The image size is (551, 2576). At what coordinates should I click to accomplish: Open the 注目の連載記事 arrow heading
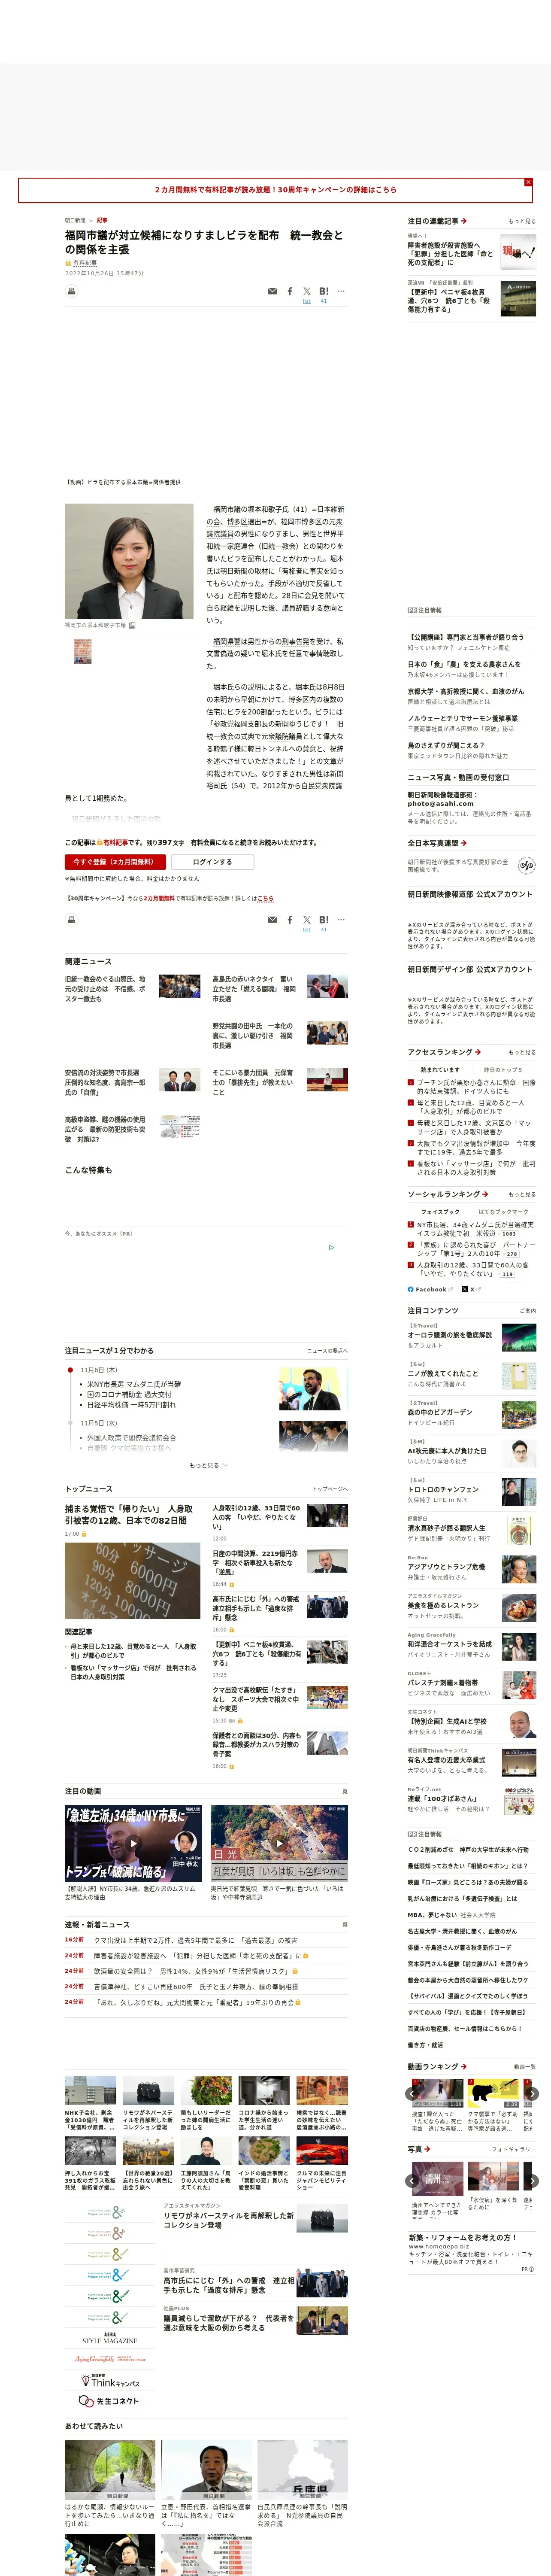coord(437,221)
